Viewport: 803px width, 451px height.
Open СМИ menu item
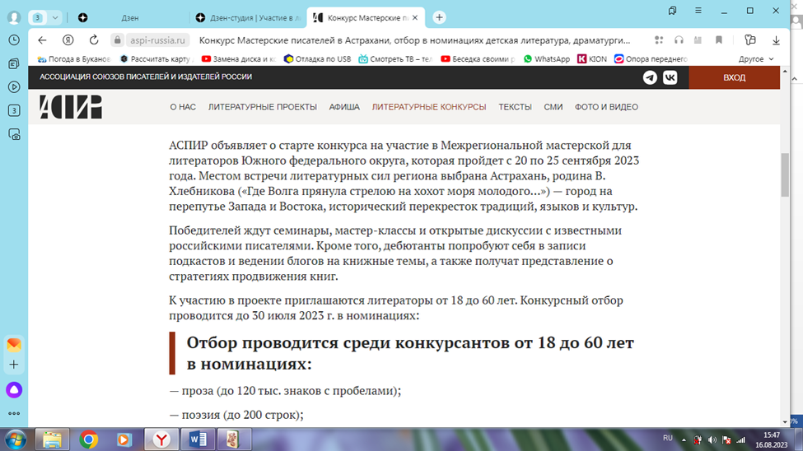(553, 107)
